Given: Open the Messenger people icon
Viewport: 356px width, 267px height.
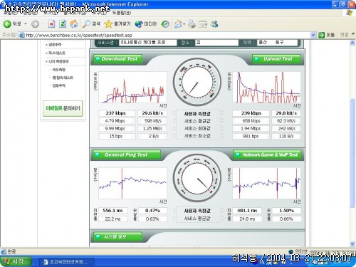Looking at the screenshot, I should click(214, 24).
